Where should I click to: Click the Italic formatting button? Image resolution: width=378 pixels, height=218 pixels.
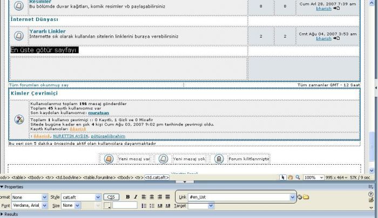click(x=136, y=197)
